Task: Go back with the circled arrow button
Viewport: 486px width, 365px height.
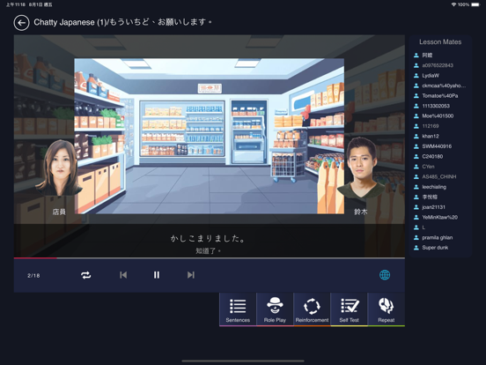Action: (x=21, y=23)
